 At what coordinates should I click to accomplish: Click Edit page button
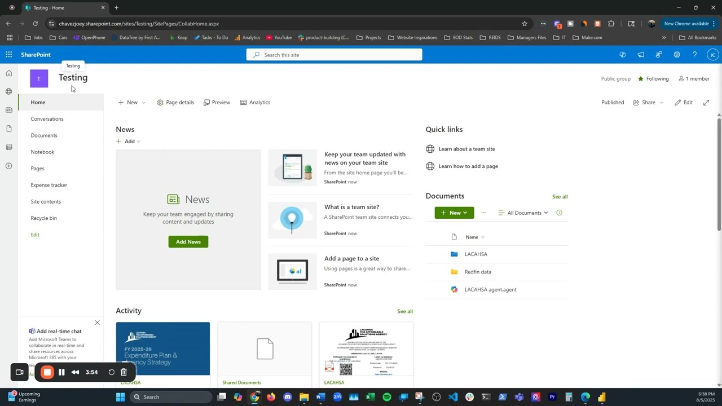pyautogui.click(x=684, y=103)
